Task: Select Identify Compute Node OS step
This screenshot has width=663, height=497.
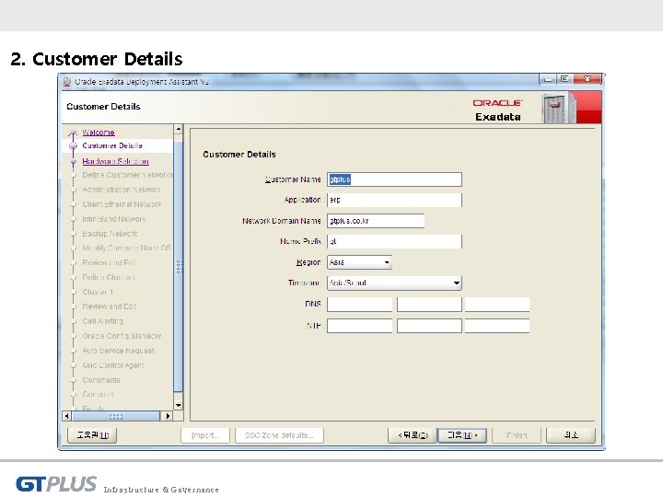Action: click(126, 248)
